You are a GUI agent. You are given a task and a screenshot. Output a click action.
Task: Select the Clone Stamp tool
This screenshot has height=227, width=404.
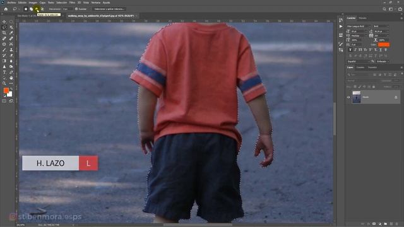(x=11, y=50)
